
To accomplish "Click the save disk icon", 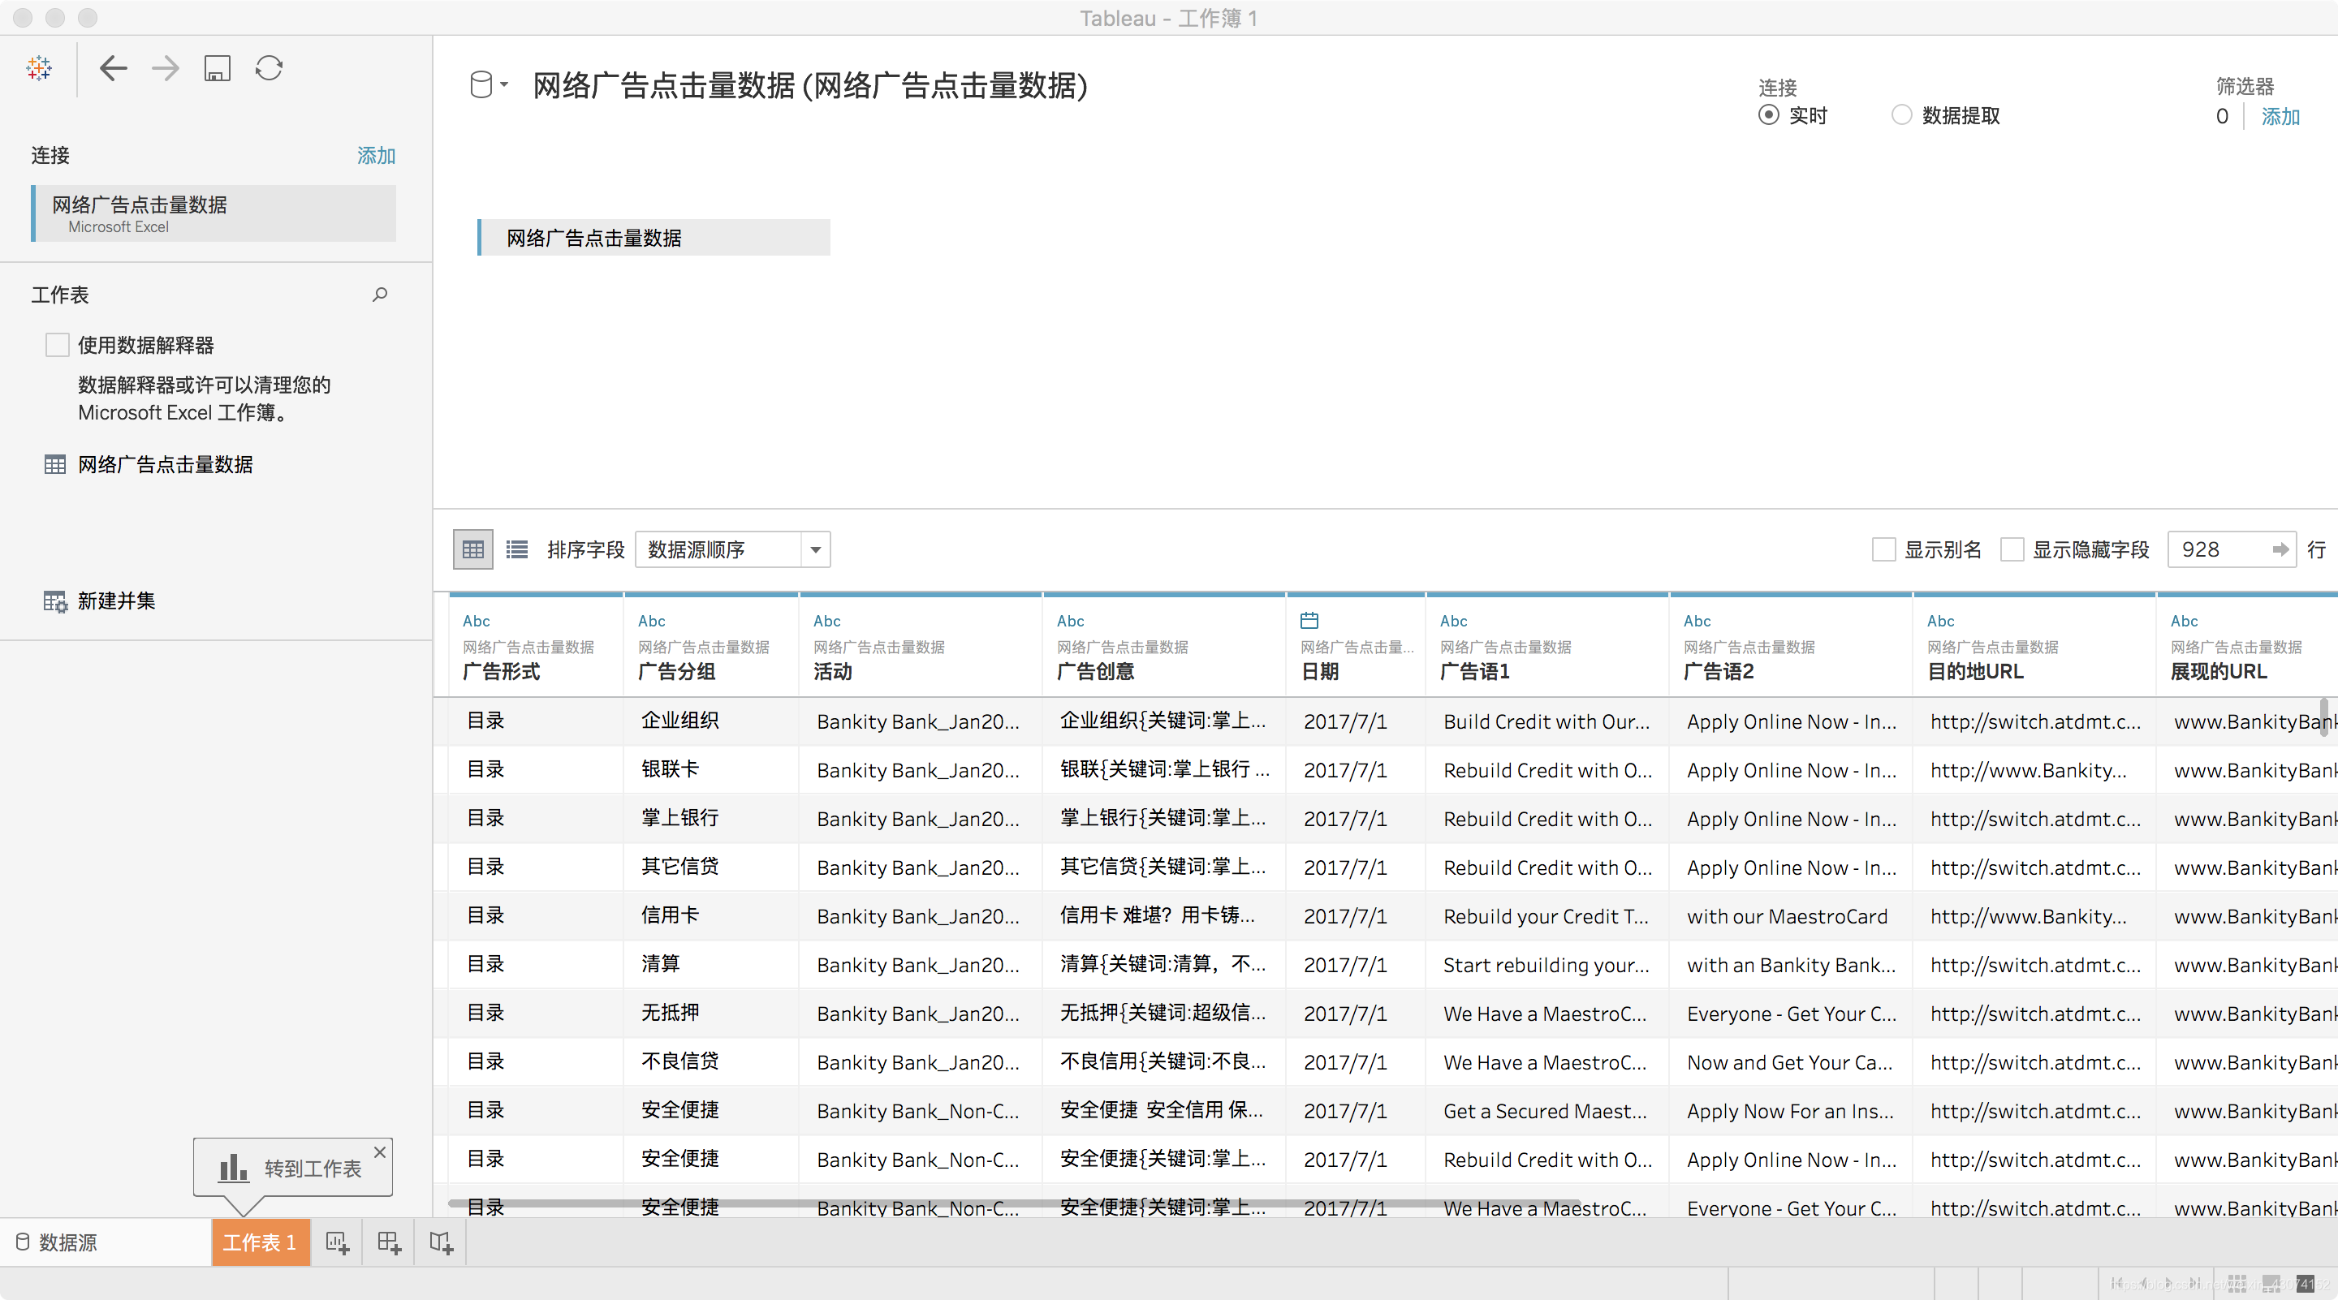I will point(217,68).
